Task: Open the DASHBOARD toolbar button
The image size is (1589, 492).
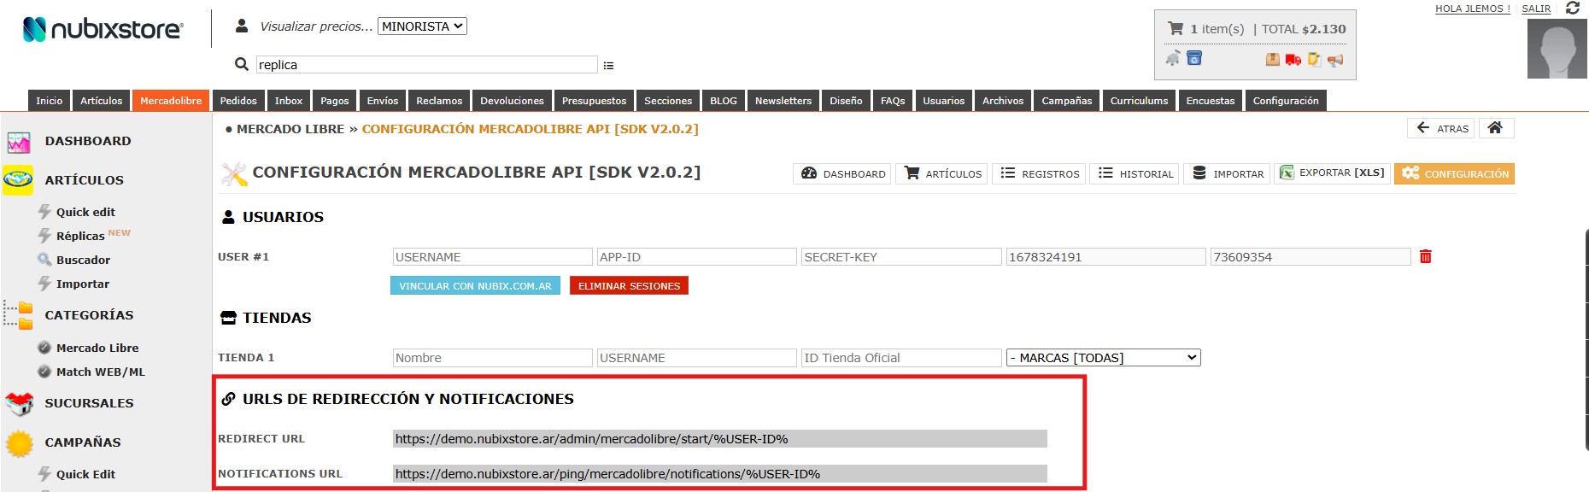Action: pyautogui.click(x=842, y=173)
